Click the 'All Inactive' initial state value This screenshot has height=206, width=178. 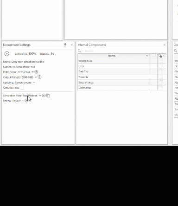24,72
